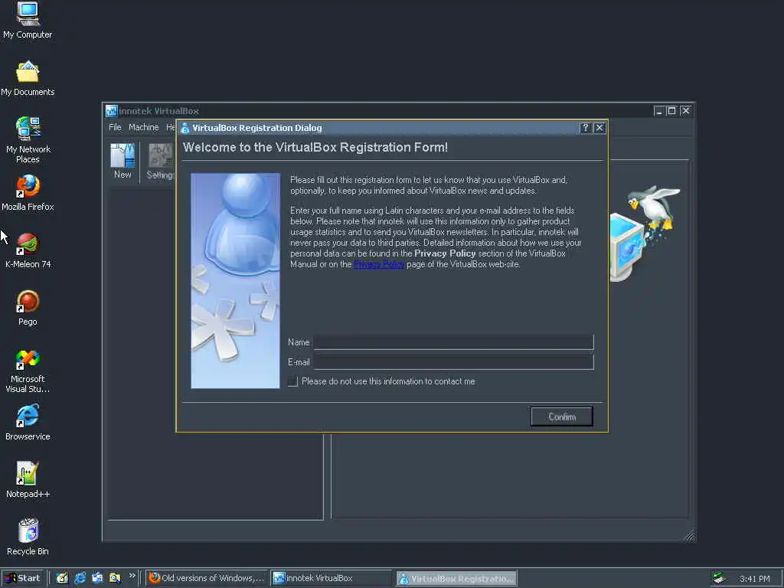The image size is (784, 588).
Task: Click the help question mark button in dialog
Action: pyautogui.click(x=586, y=128)
